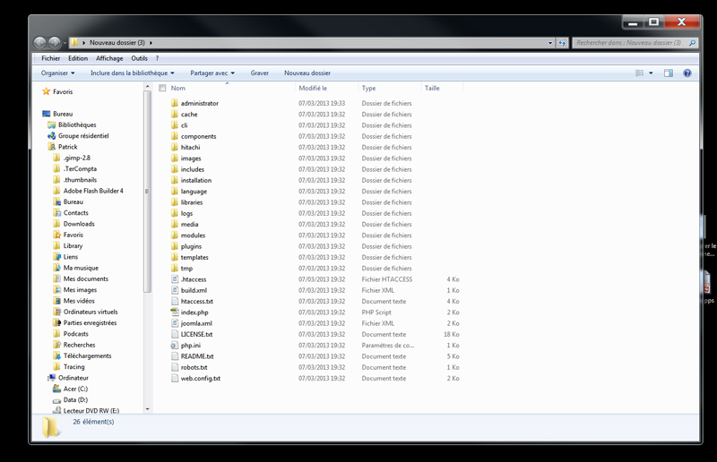Screen dimensions: 717x462
Task: Expand Inclure dans la bibliothèque dropdown
Action: pyautogui.click(x=133, y=73)
